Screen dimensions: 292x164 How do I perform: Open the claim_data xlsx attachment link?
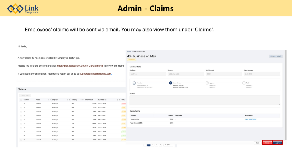pyautogui.click(x=250, y=119)
